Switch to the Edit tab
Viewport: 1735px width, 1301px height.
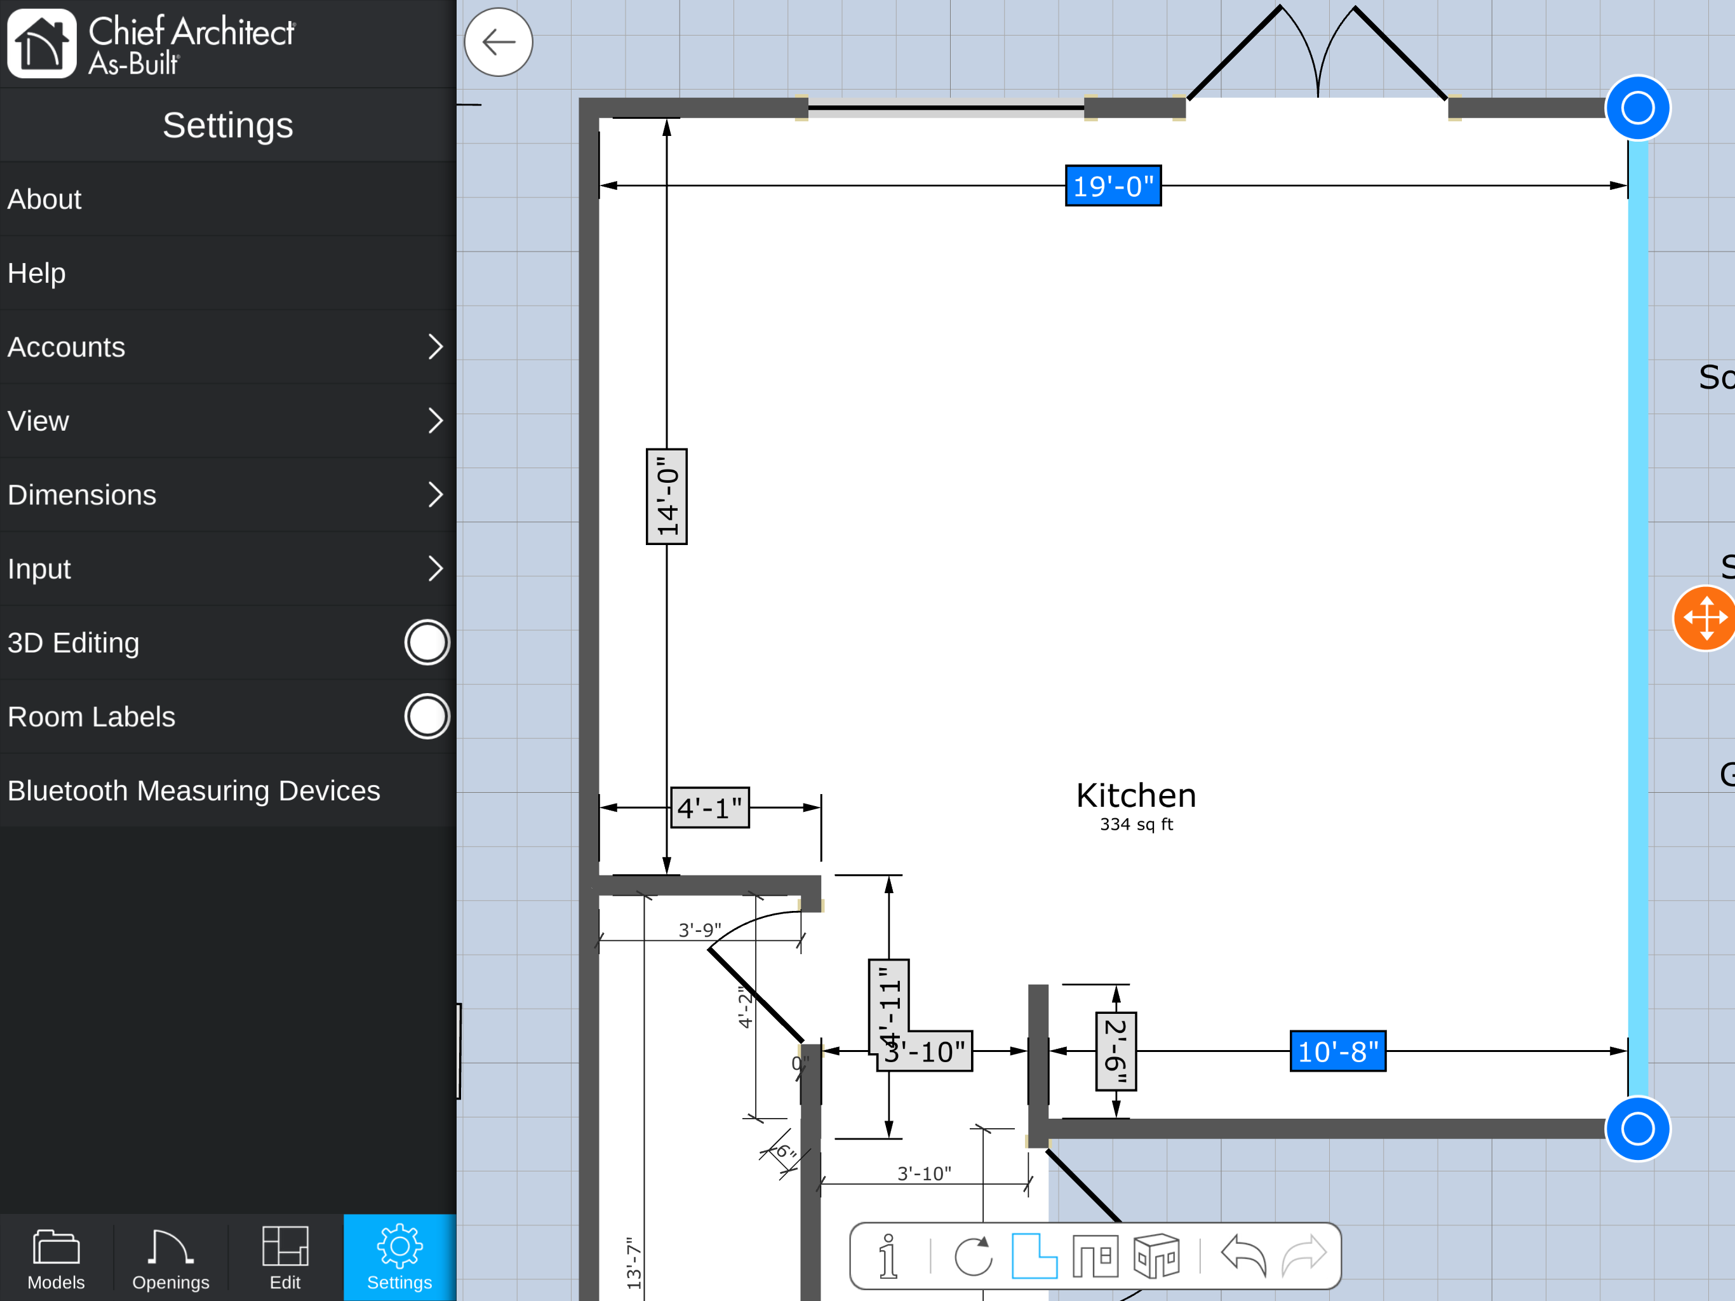[285, 1258]
